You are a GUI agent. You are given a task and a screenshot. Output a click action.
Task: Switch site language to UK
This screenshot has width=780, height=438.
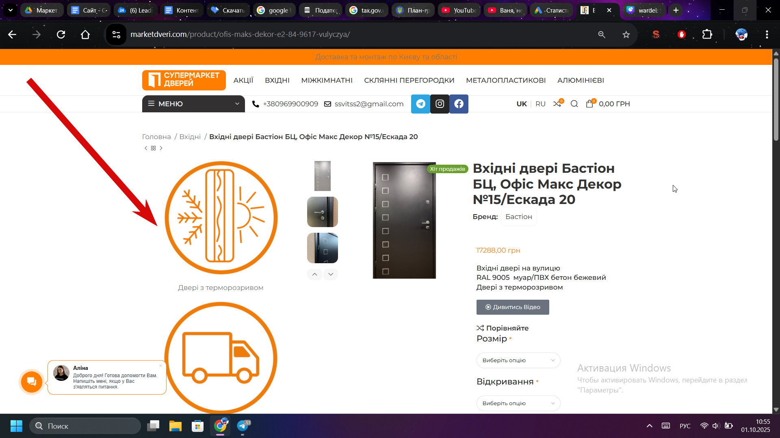click(x=522, y=104)
